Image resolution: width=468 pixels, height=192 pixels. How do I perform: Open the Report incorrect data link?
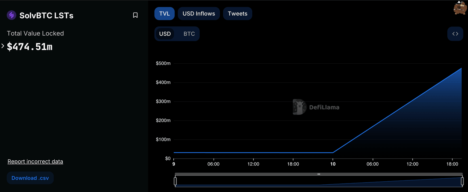[x=35, y=162]
